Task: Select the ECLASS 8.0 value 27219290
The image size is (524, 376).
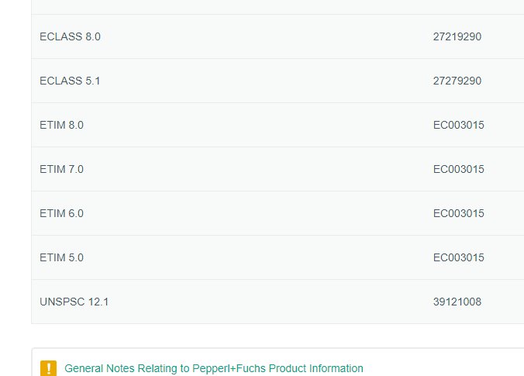Action: tap(457, 36)
